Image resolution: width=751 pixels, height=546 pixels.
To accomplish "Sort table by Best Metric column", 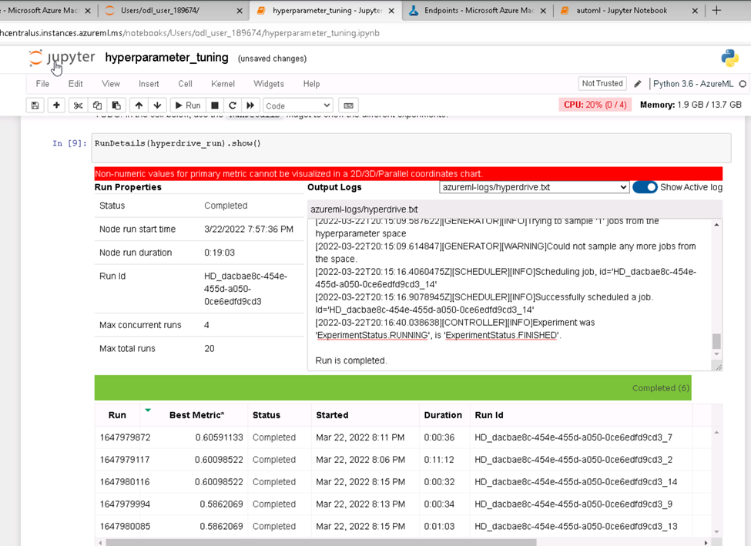I will [196, 415].
